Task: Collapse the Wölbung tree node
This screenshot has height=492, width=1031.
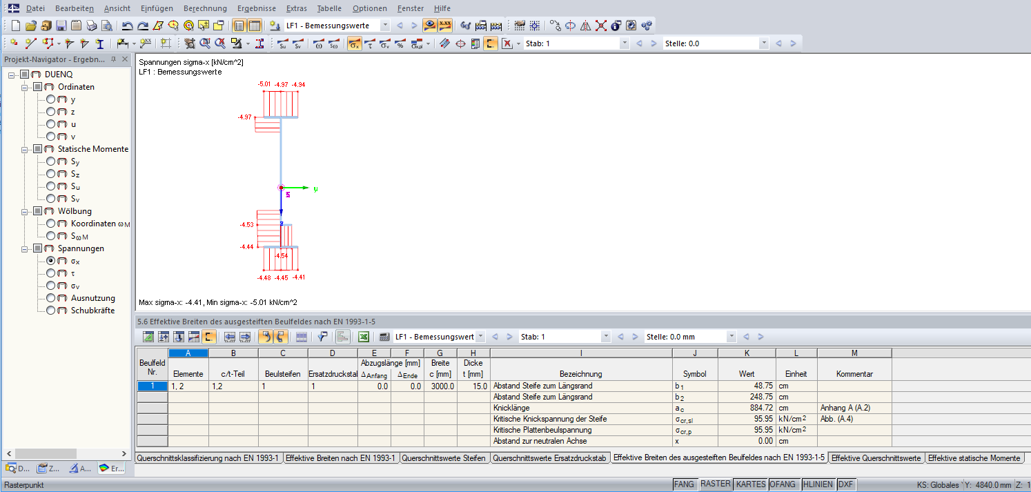Action: 26,211
